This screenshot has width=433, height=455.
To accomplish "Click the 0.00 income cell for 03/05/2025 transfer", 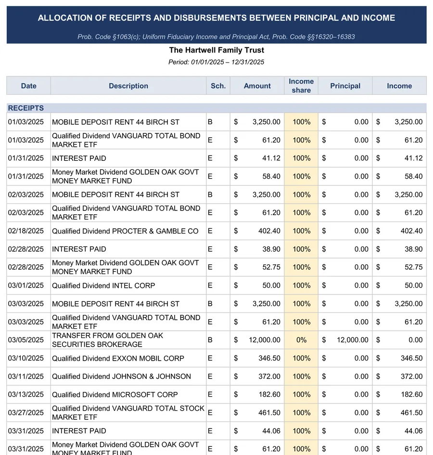I will point(399,340).
